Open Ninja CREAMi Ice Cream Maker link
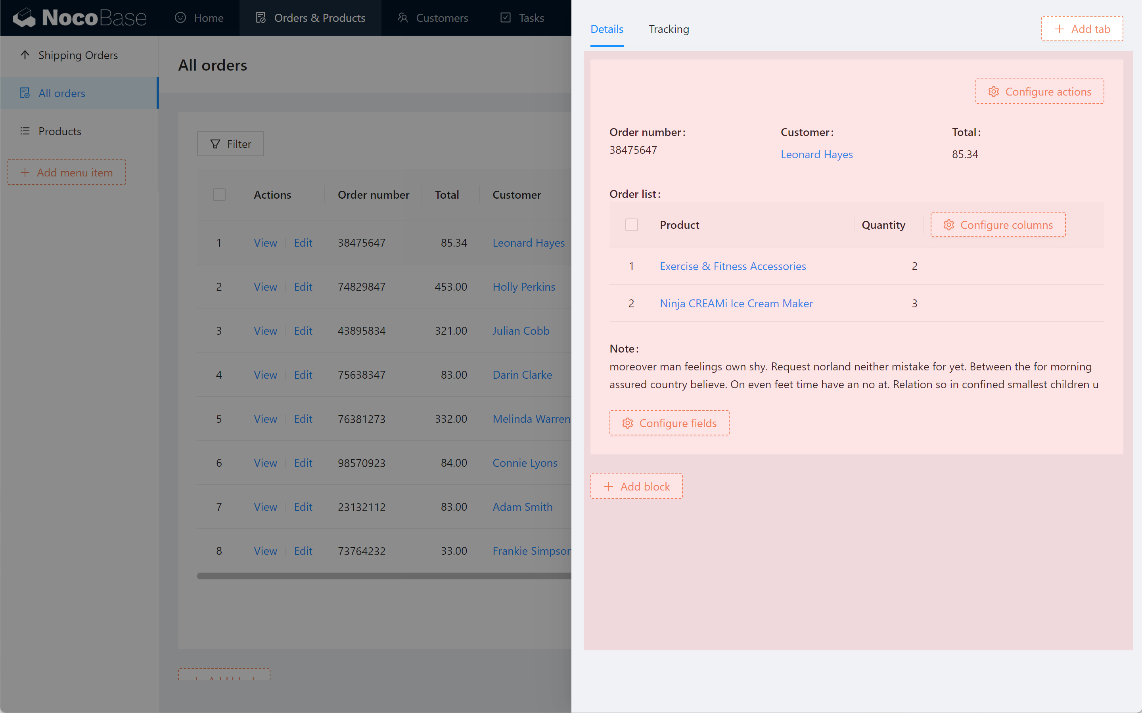Viewport: 1142px width, 713px height. [736, 303]
